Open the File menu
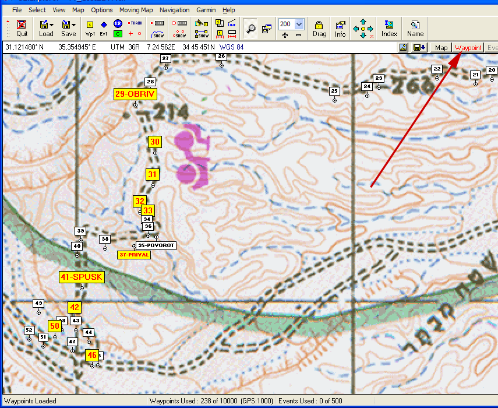 17,10
